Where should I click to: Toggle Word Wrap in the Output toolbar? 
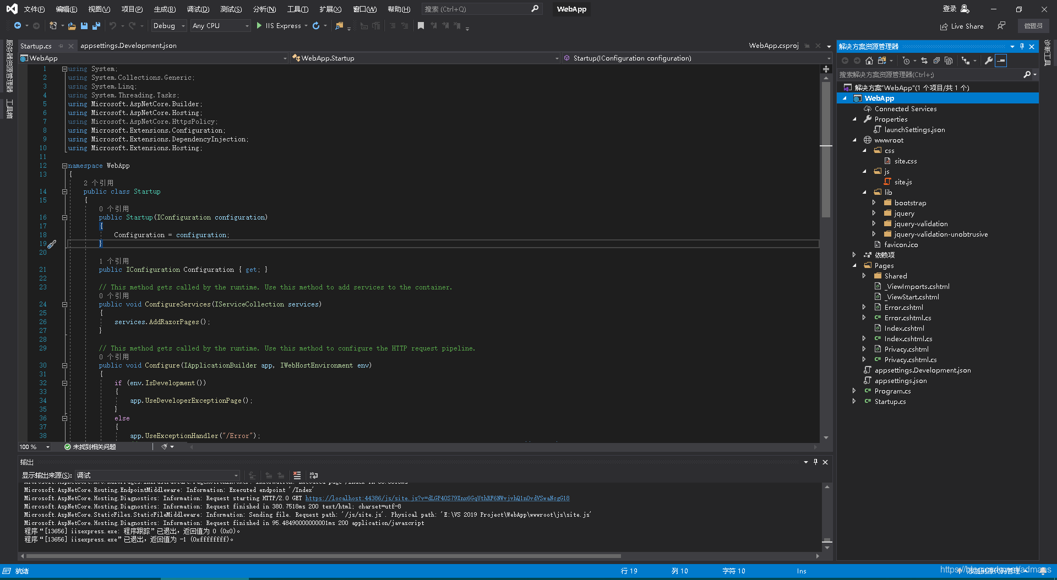click(314, 475)
